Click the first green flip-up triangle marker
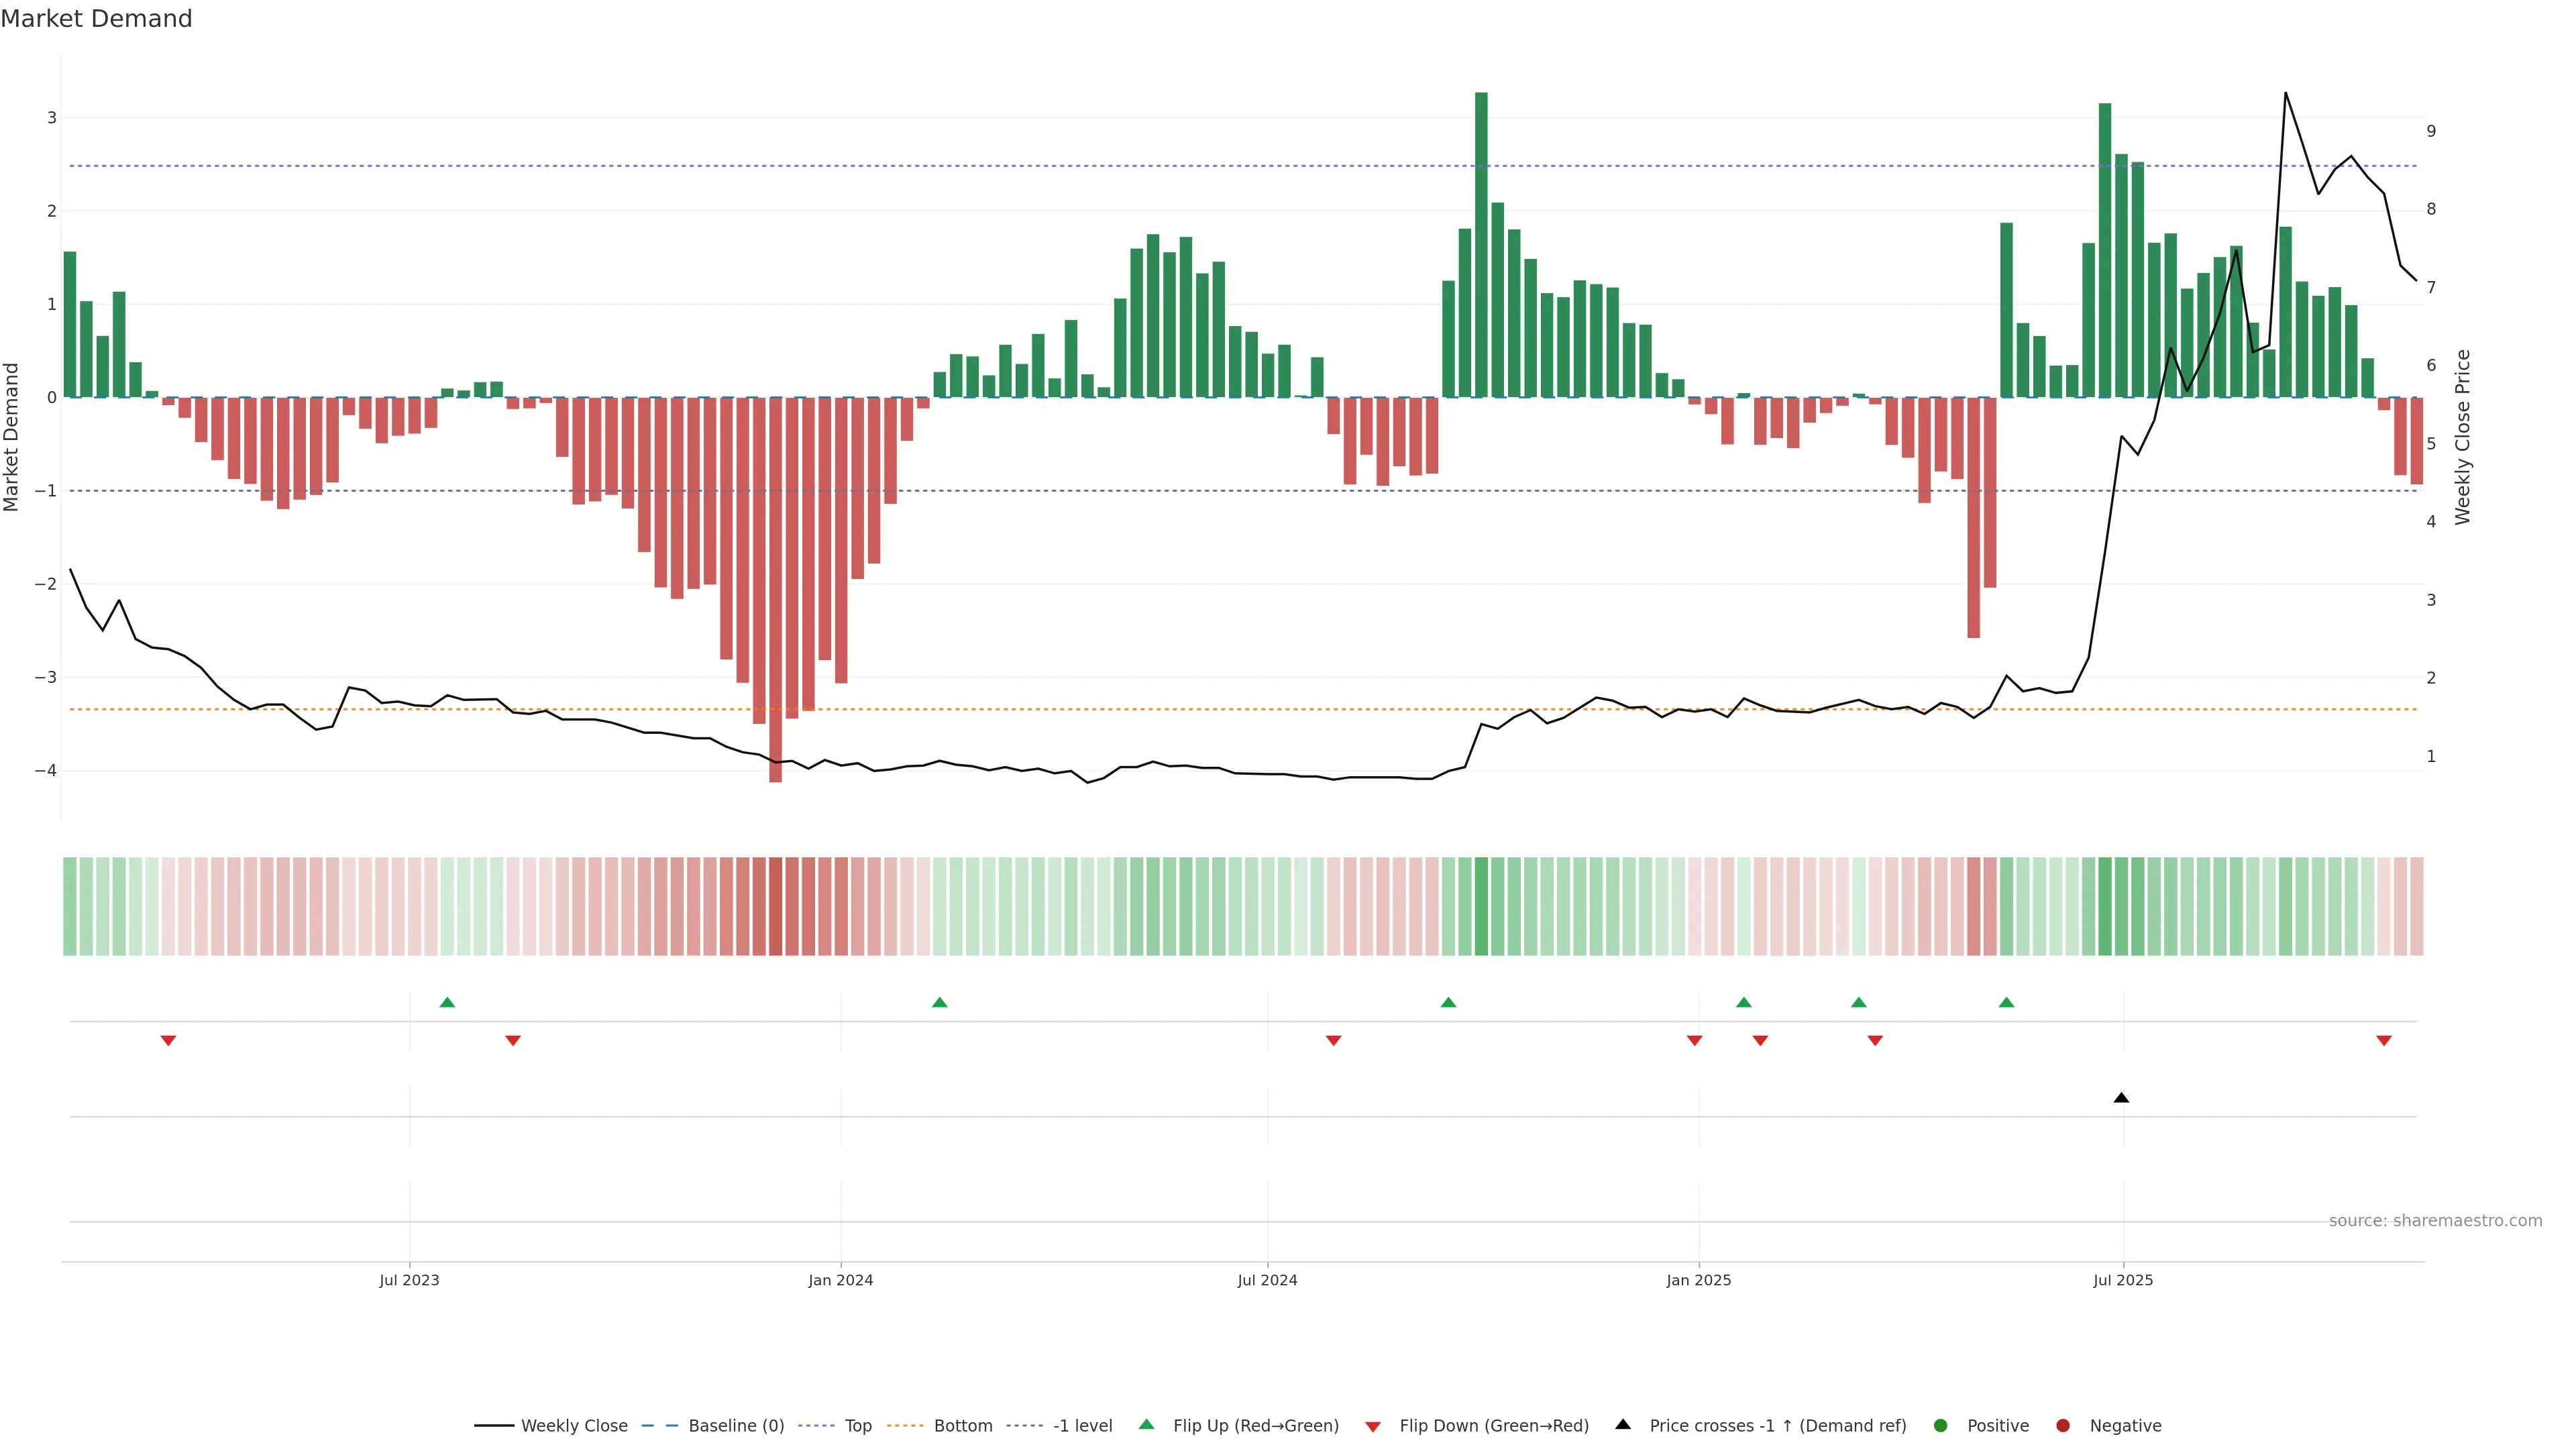2576x1449 pixels. tap(447, 1002)
